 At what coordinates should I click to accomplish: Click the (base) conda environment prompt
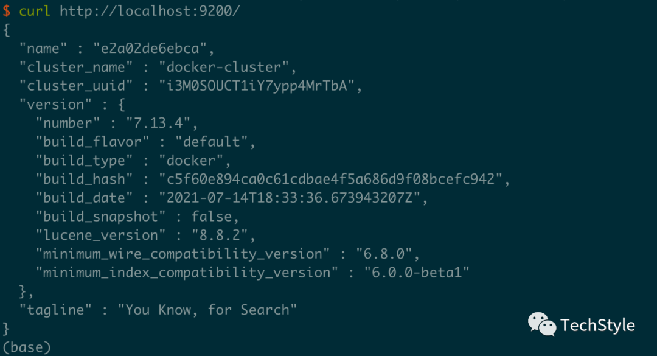27,347
